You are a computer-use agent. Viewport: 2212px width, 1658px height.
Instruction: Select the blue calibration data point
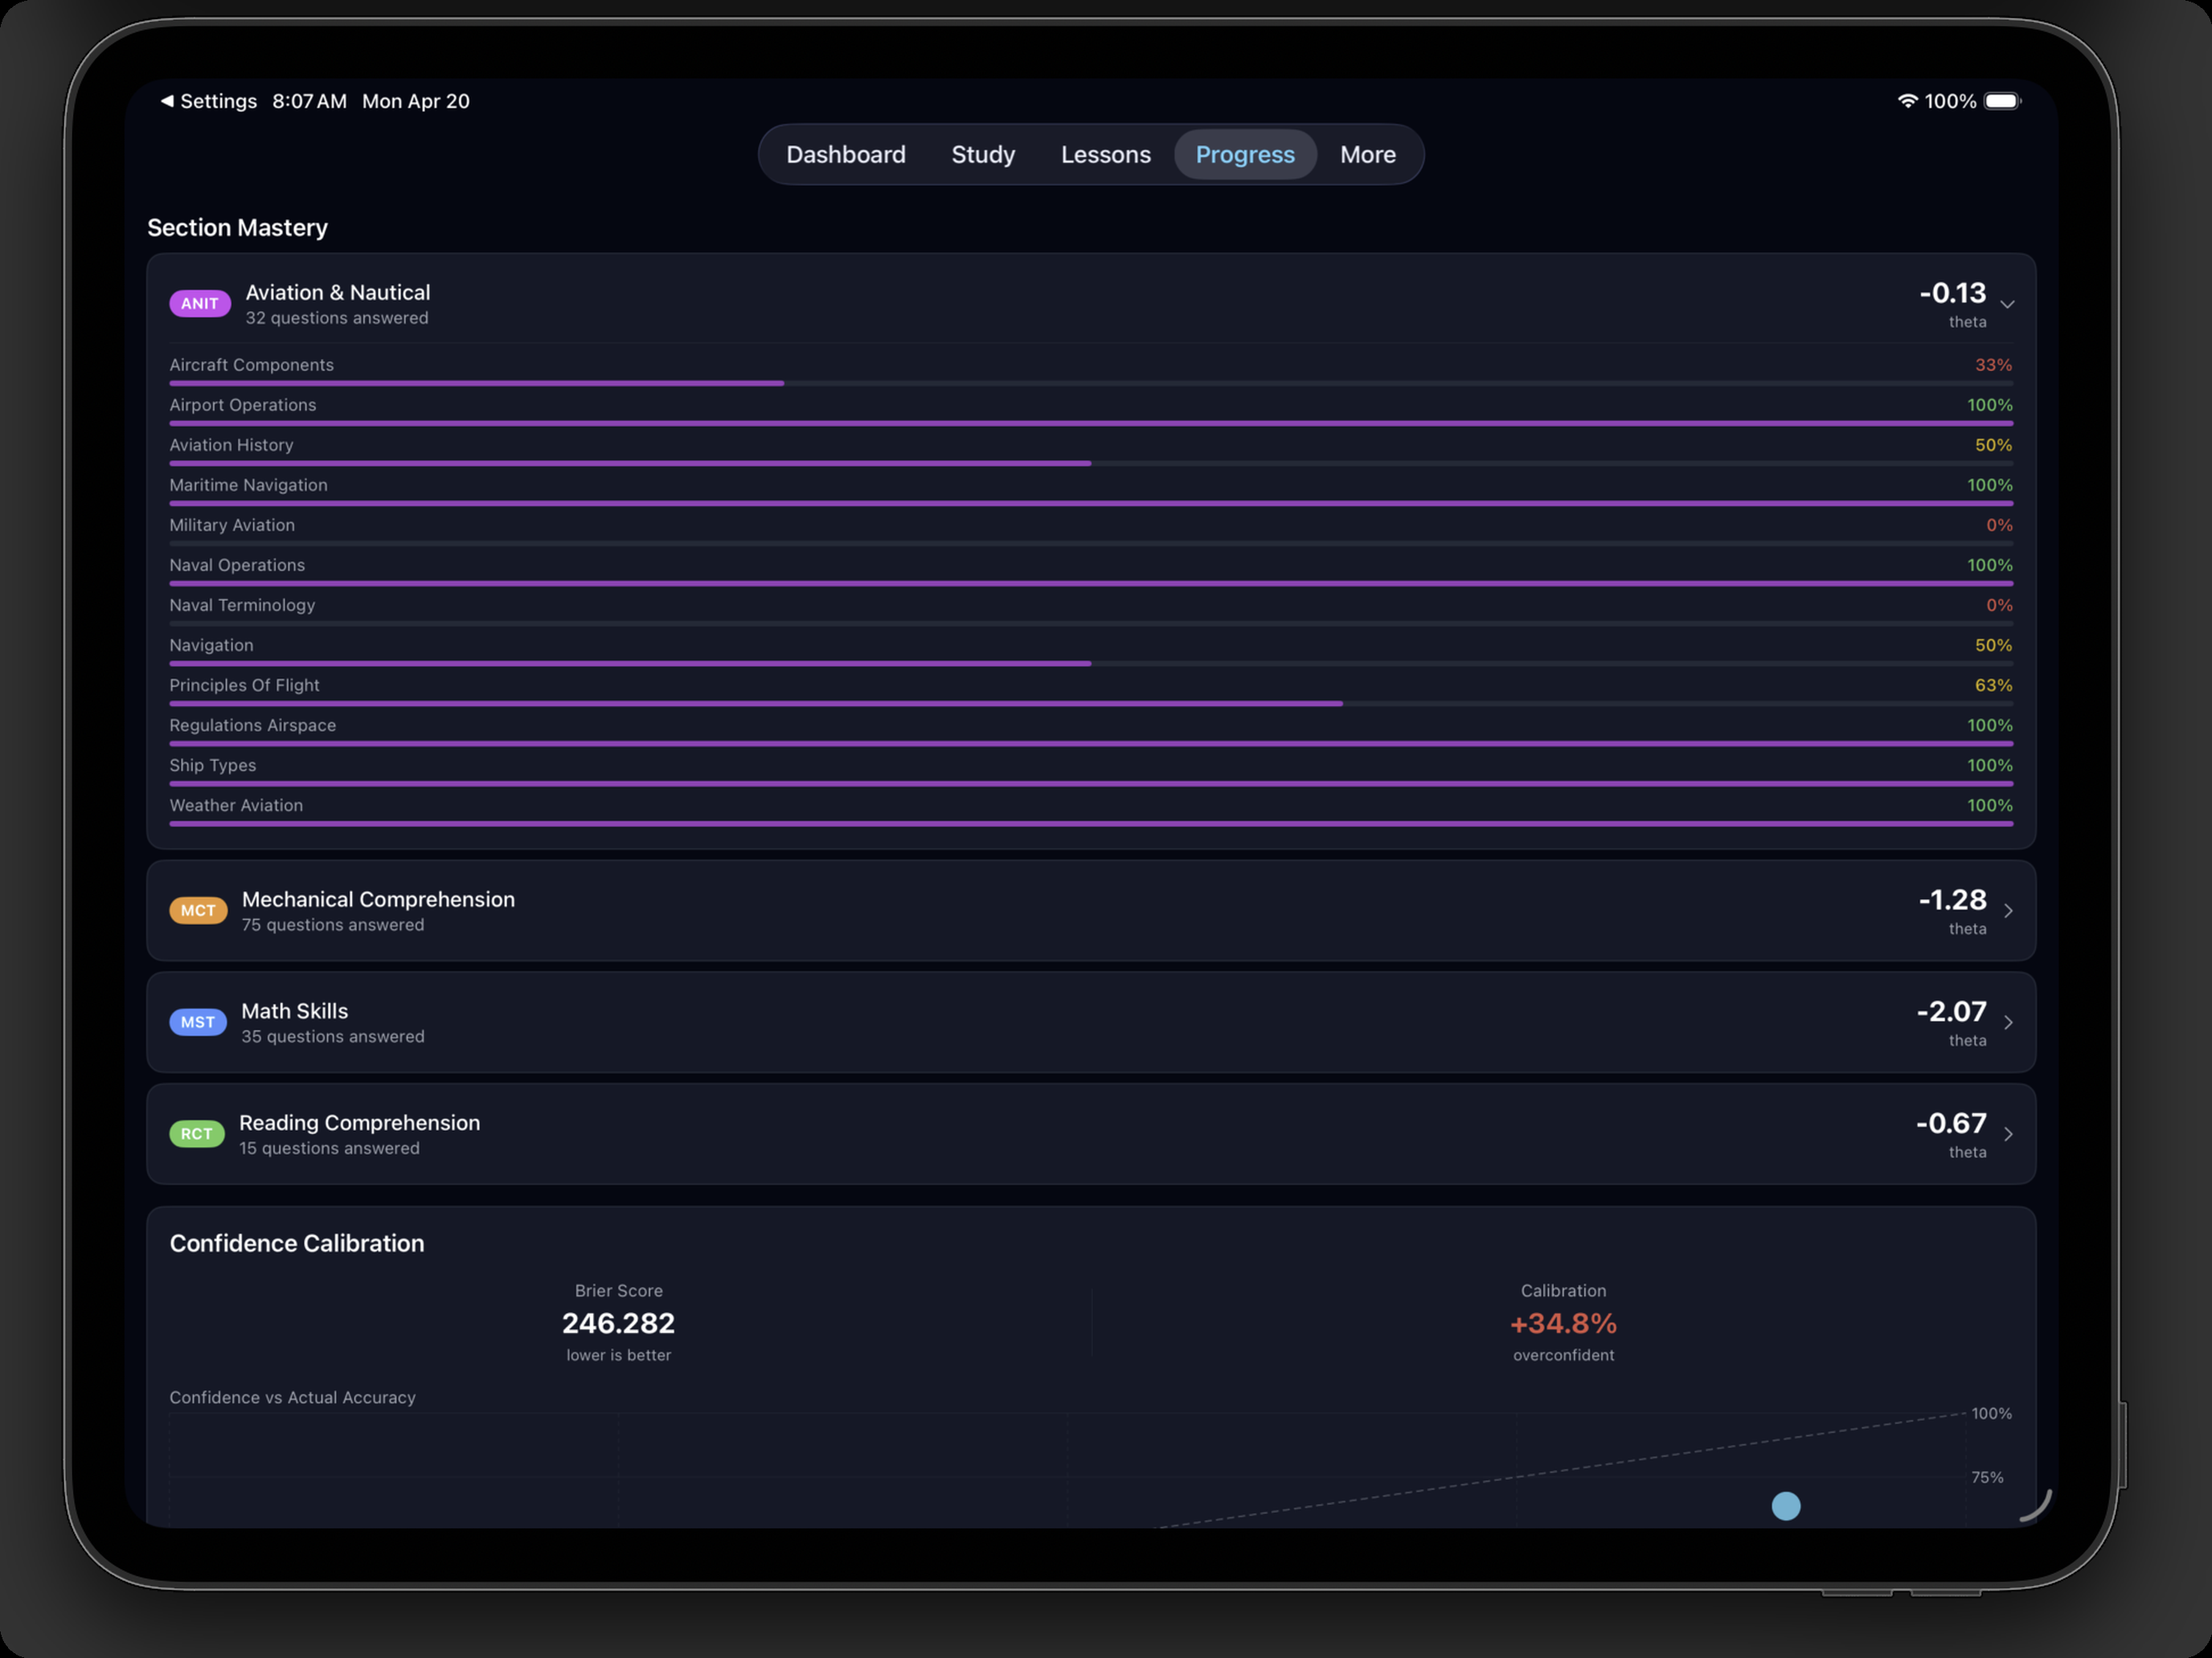[1786, 1506]
